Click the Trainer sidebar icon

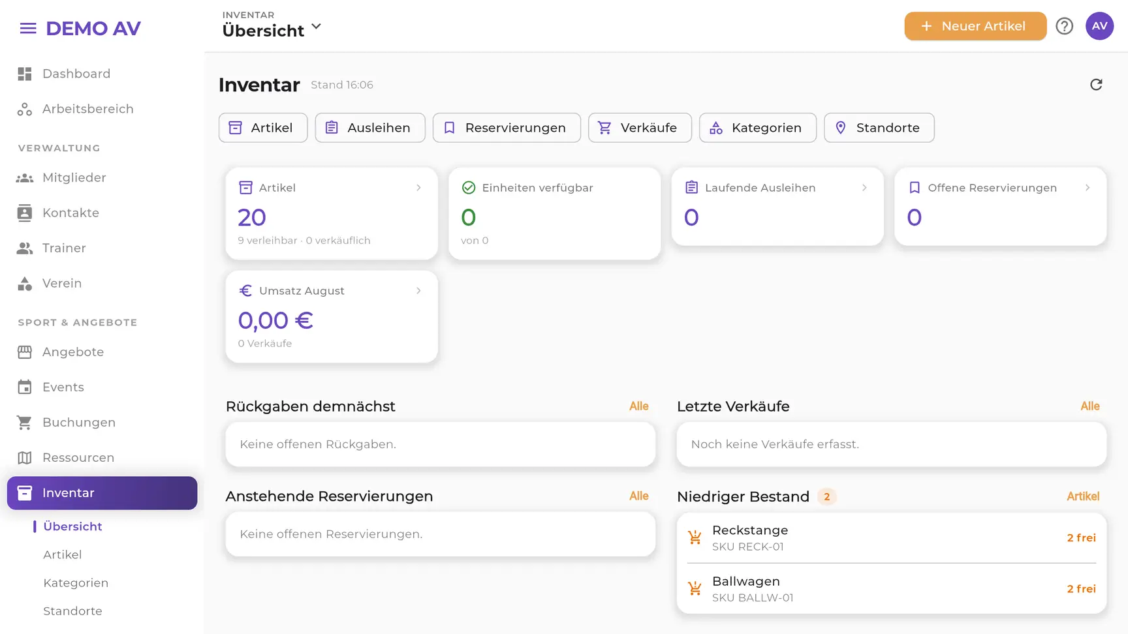point(25,248)
